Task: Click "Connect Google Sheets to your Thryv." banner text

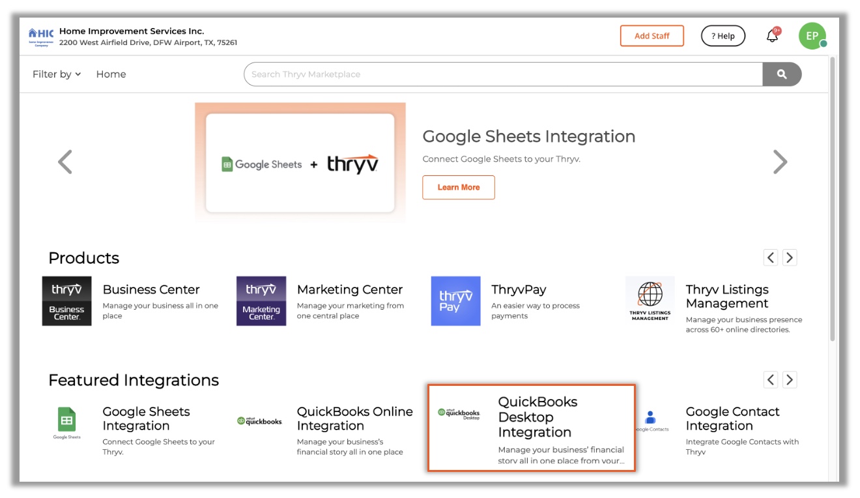Action: click(x=501, y=159)
